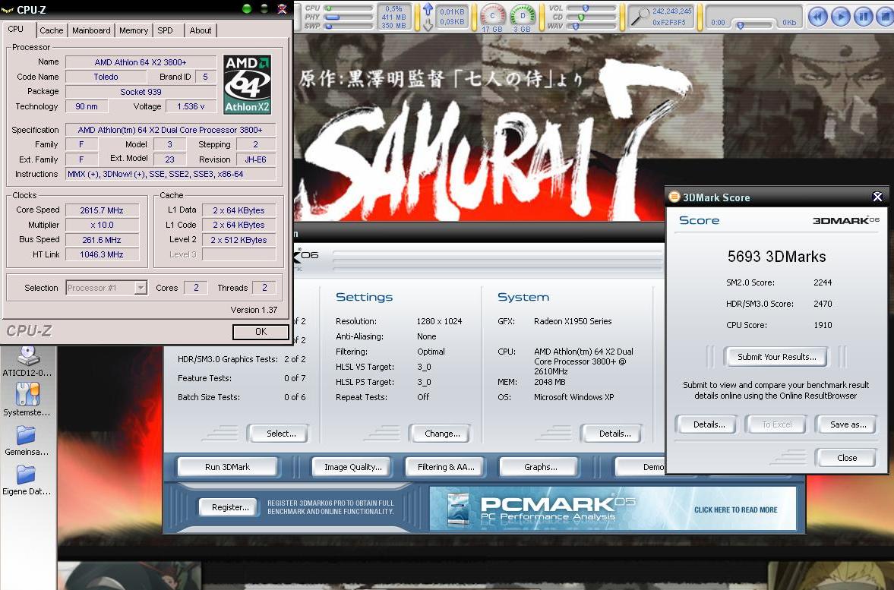Click the Submit Your Results button
894x590 pixels.
776,357
